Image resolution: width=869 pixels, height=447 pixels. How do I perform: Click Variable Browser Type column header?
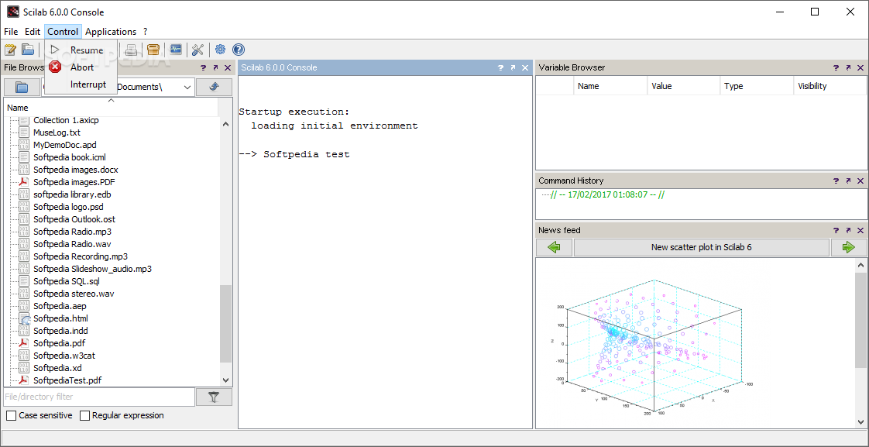tap(757, 86)
